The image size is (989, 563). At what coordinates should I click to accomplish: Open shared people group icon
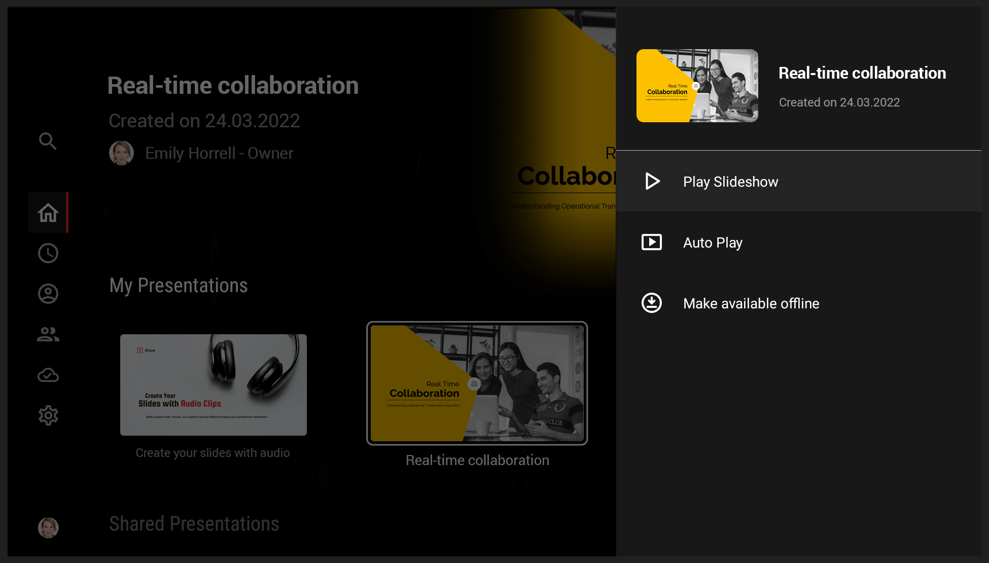coord(48,334)
